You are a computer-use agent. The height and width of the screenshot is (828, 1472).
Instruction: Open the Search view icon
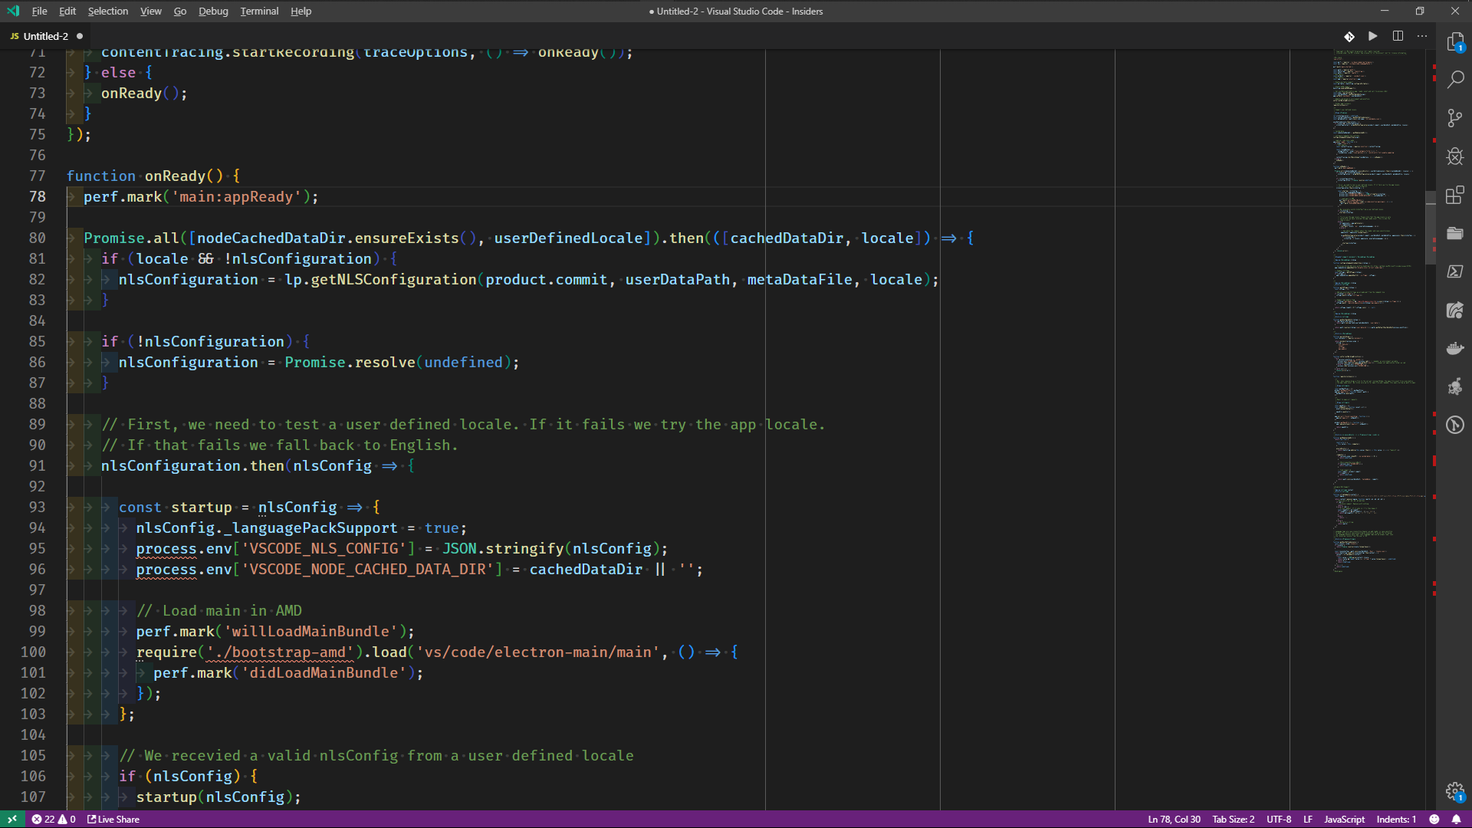1454,80
